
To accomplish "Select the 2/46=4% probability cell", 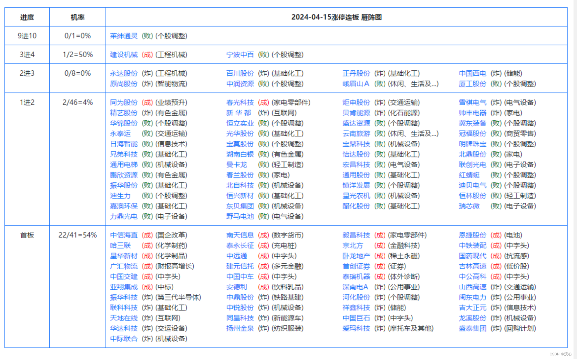I will pos(78,159).
